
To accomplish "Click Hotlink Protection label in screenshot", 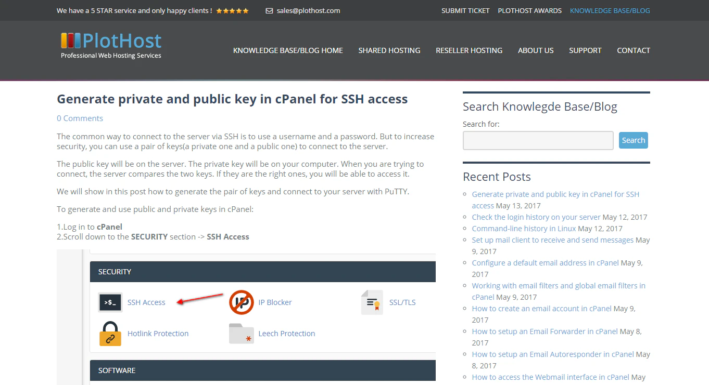I will pos(158,334).
